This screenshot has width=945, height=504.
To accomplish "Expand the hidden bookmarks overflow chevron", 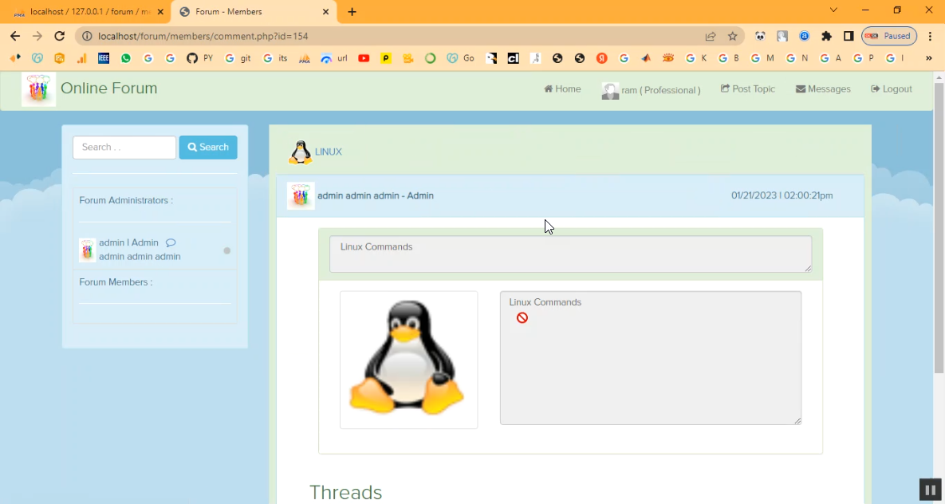I will point(928,58).
